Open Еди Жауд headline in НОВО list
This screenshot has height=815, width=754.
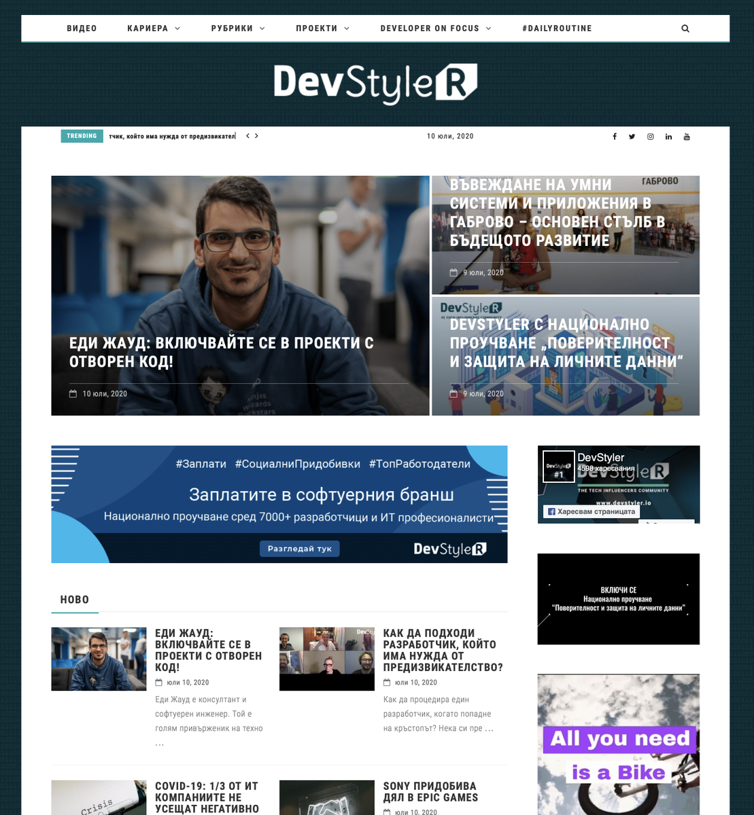click(208, 650)
